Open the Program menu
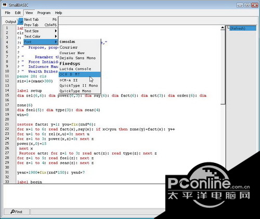This screenshot has width=260, height=219. coord(44,13)
